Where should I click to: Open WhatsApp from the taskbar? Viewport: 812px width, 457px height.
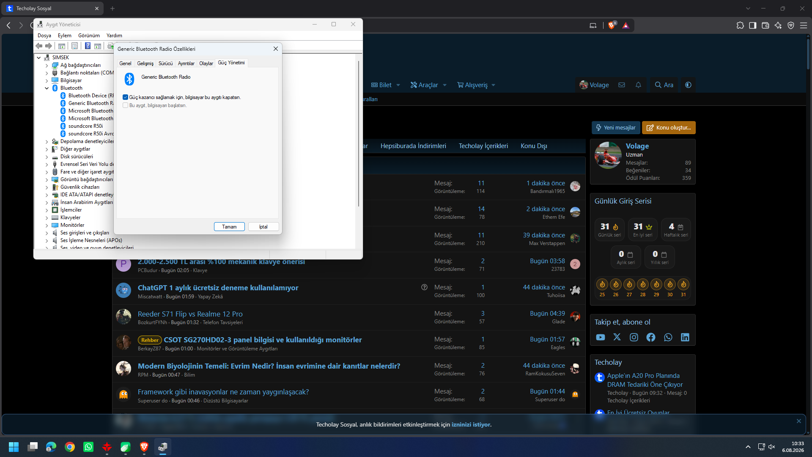(x=88, y=447)
